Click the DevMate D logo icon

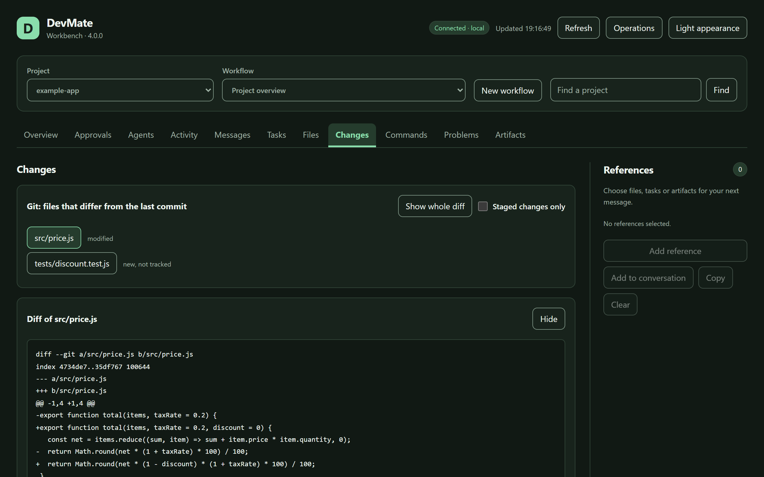tap(28, 28)
